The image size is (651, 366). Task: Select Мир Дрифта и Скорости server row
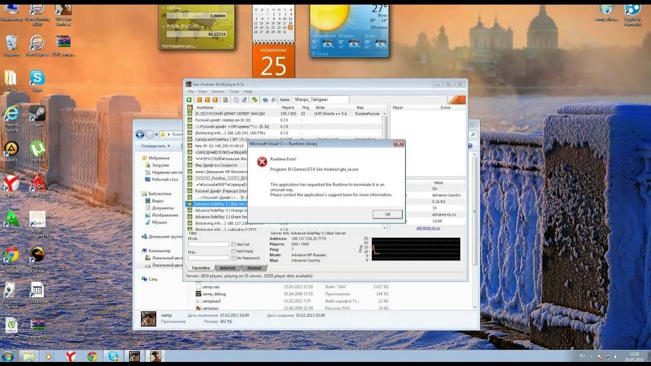pyautogui.click(x=217, y=165)
